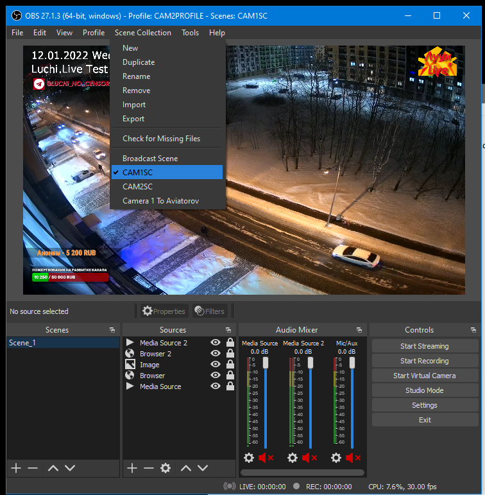
Task: Move source up with arrow icon
Action: tap(186, 468)
